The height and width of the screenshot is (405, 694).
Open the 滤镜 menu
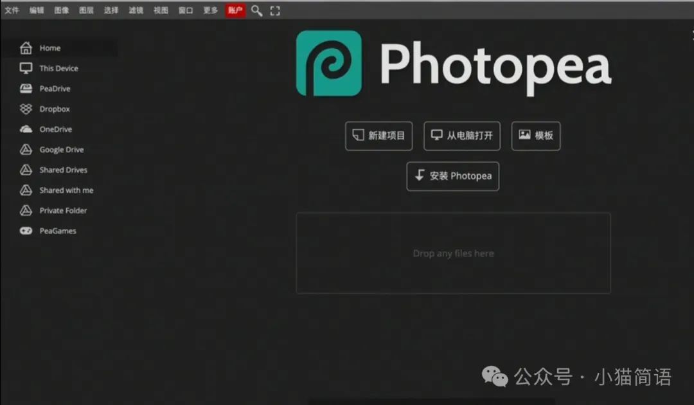[136, 10]
